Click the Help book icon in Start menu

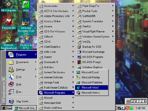[11, 84]
